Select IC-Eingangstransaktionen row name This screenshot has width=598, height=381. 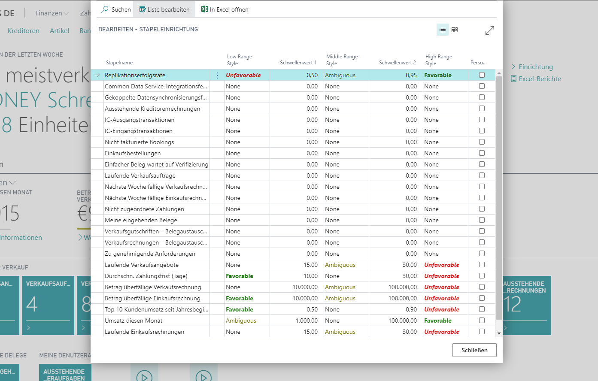coord(139,131)
